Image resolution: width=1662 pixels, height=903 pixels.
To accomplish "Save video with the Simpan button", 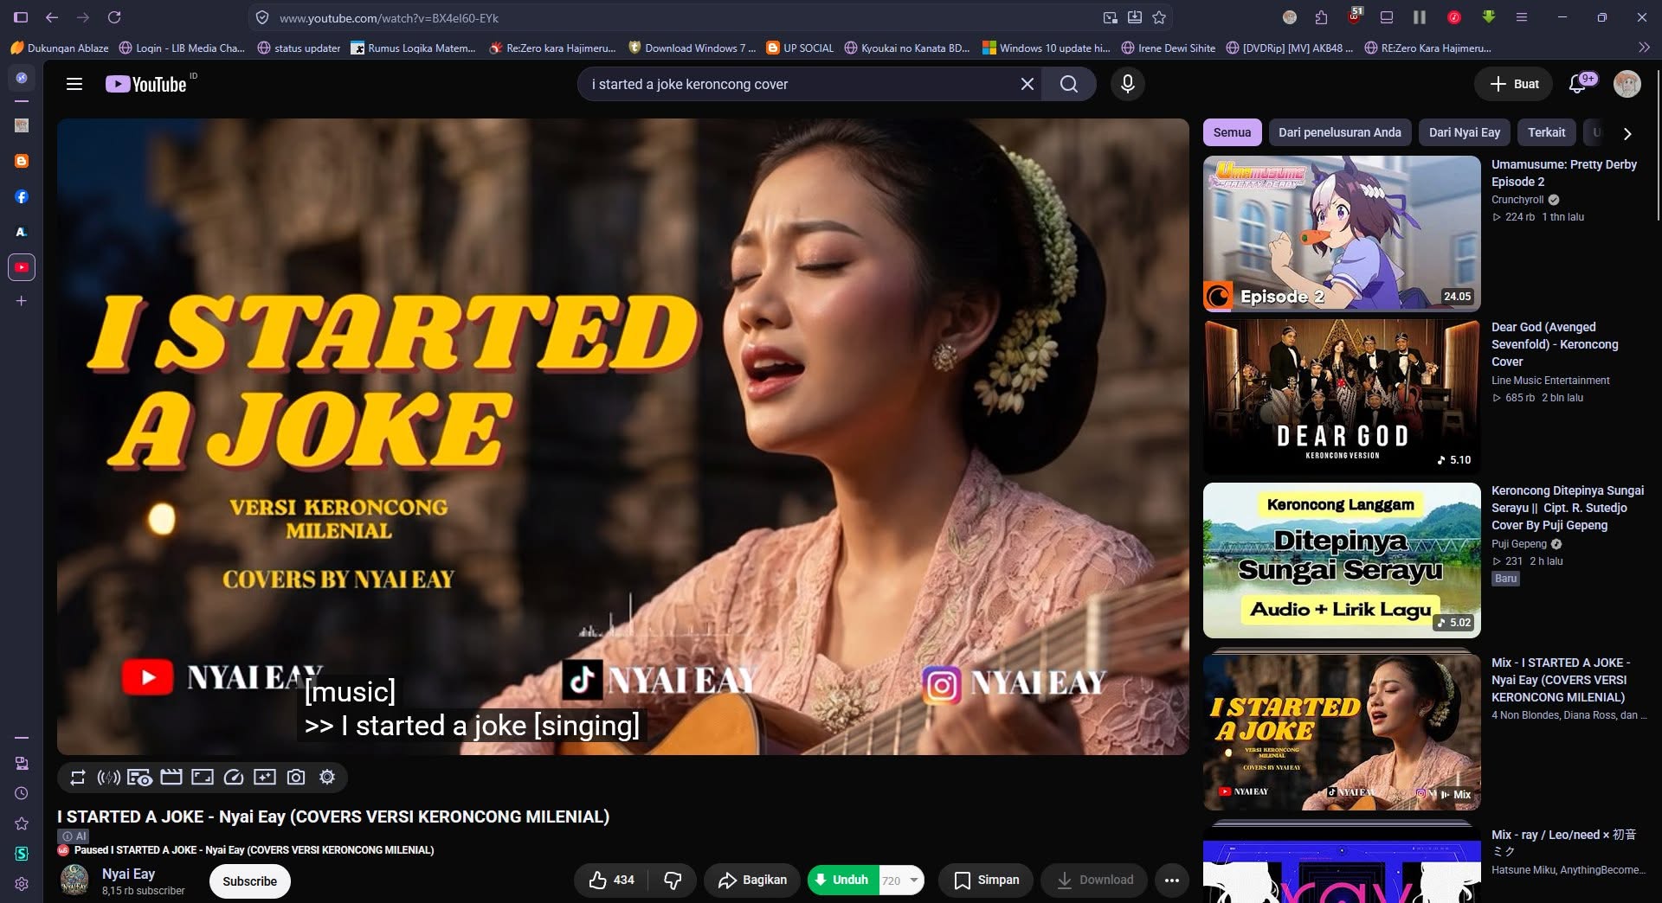I will [x=986, y=881].
